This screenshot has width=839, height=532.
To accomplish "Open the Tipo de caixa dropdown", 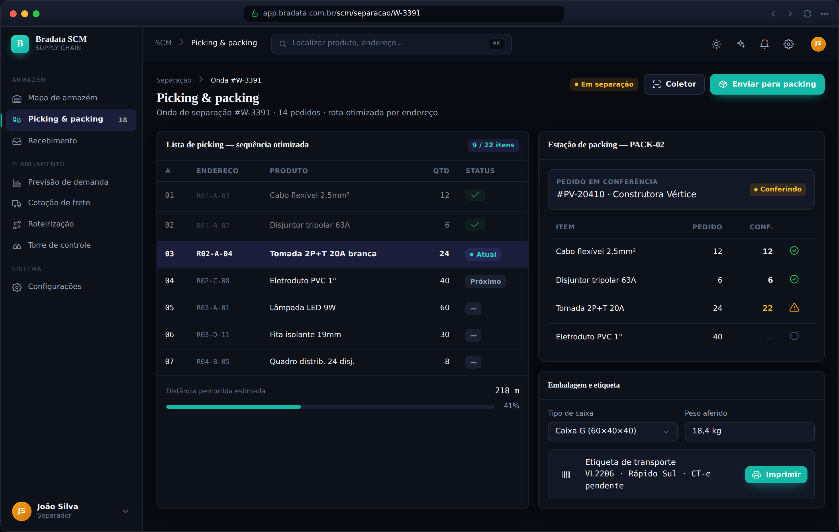I will click(613, 432).
